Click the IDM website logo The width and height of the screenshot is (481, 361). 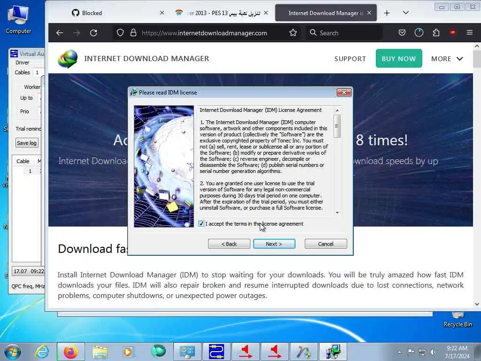point(68,59)
